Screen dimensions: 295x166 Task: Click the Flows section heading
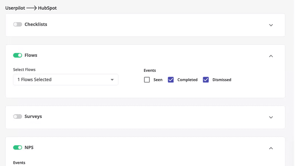click(31, 55)
